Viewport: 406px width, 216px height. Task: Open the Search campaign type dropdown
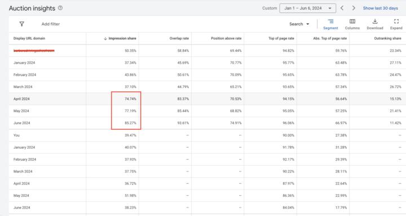tap(299, 24)
